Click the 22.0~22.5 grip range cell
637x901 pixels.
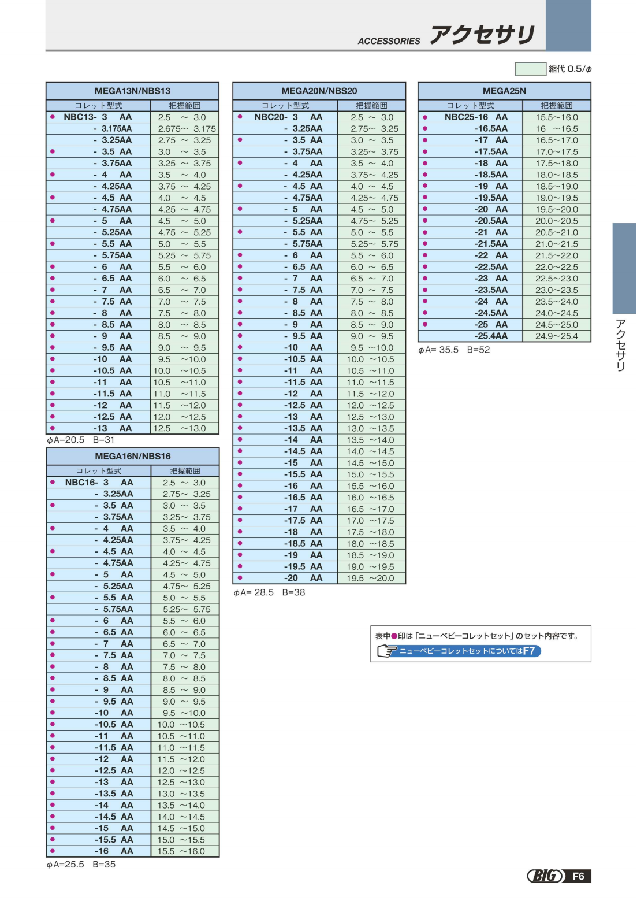tap(556, 266)
